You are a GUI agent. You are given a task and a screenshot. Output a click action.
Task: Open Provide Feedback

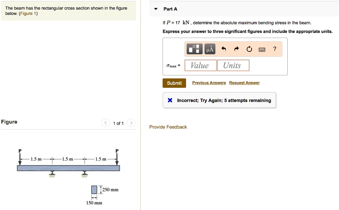168,127
